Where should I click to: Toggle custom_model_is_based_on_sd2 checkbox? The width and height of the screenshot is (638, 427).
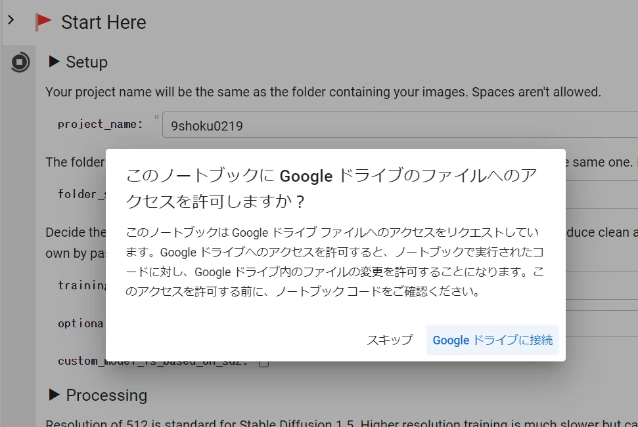pos(263,362)
